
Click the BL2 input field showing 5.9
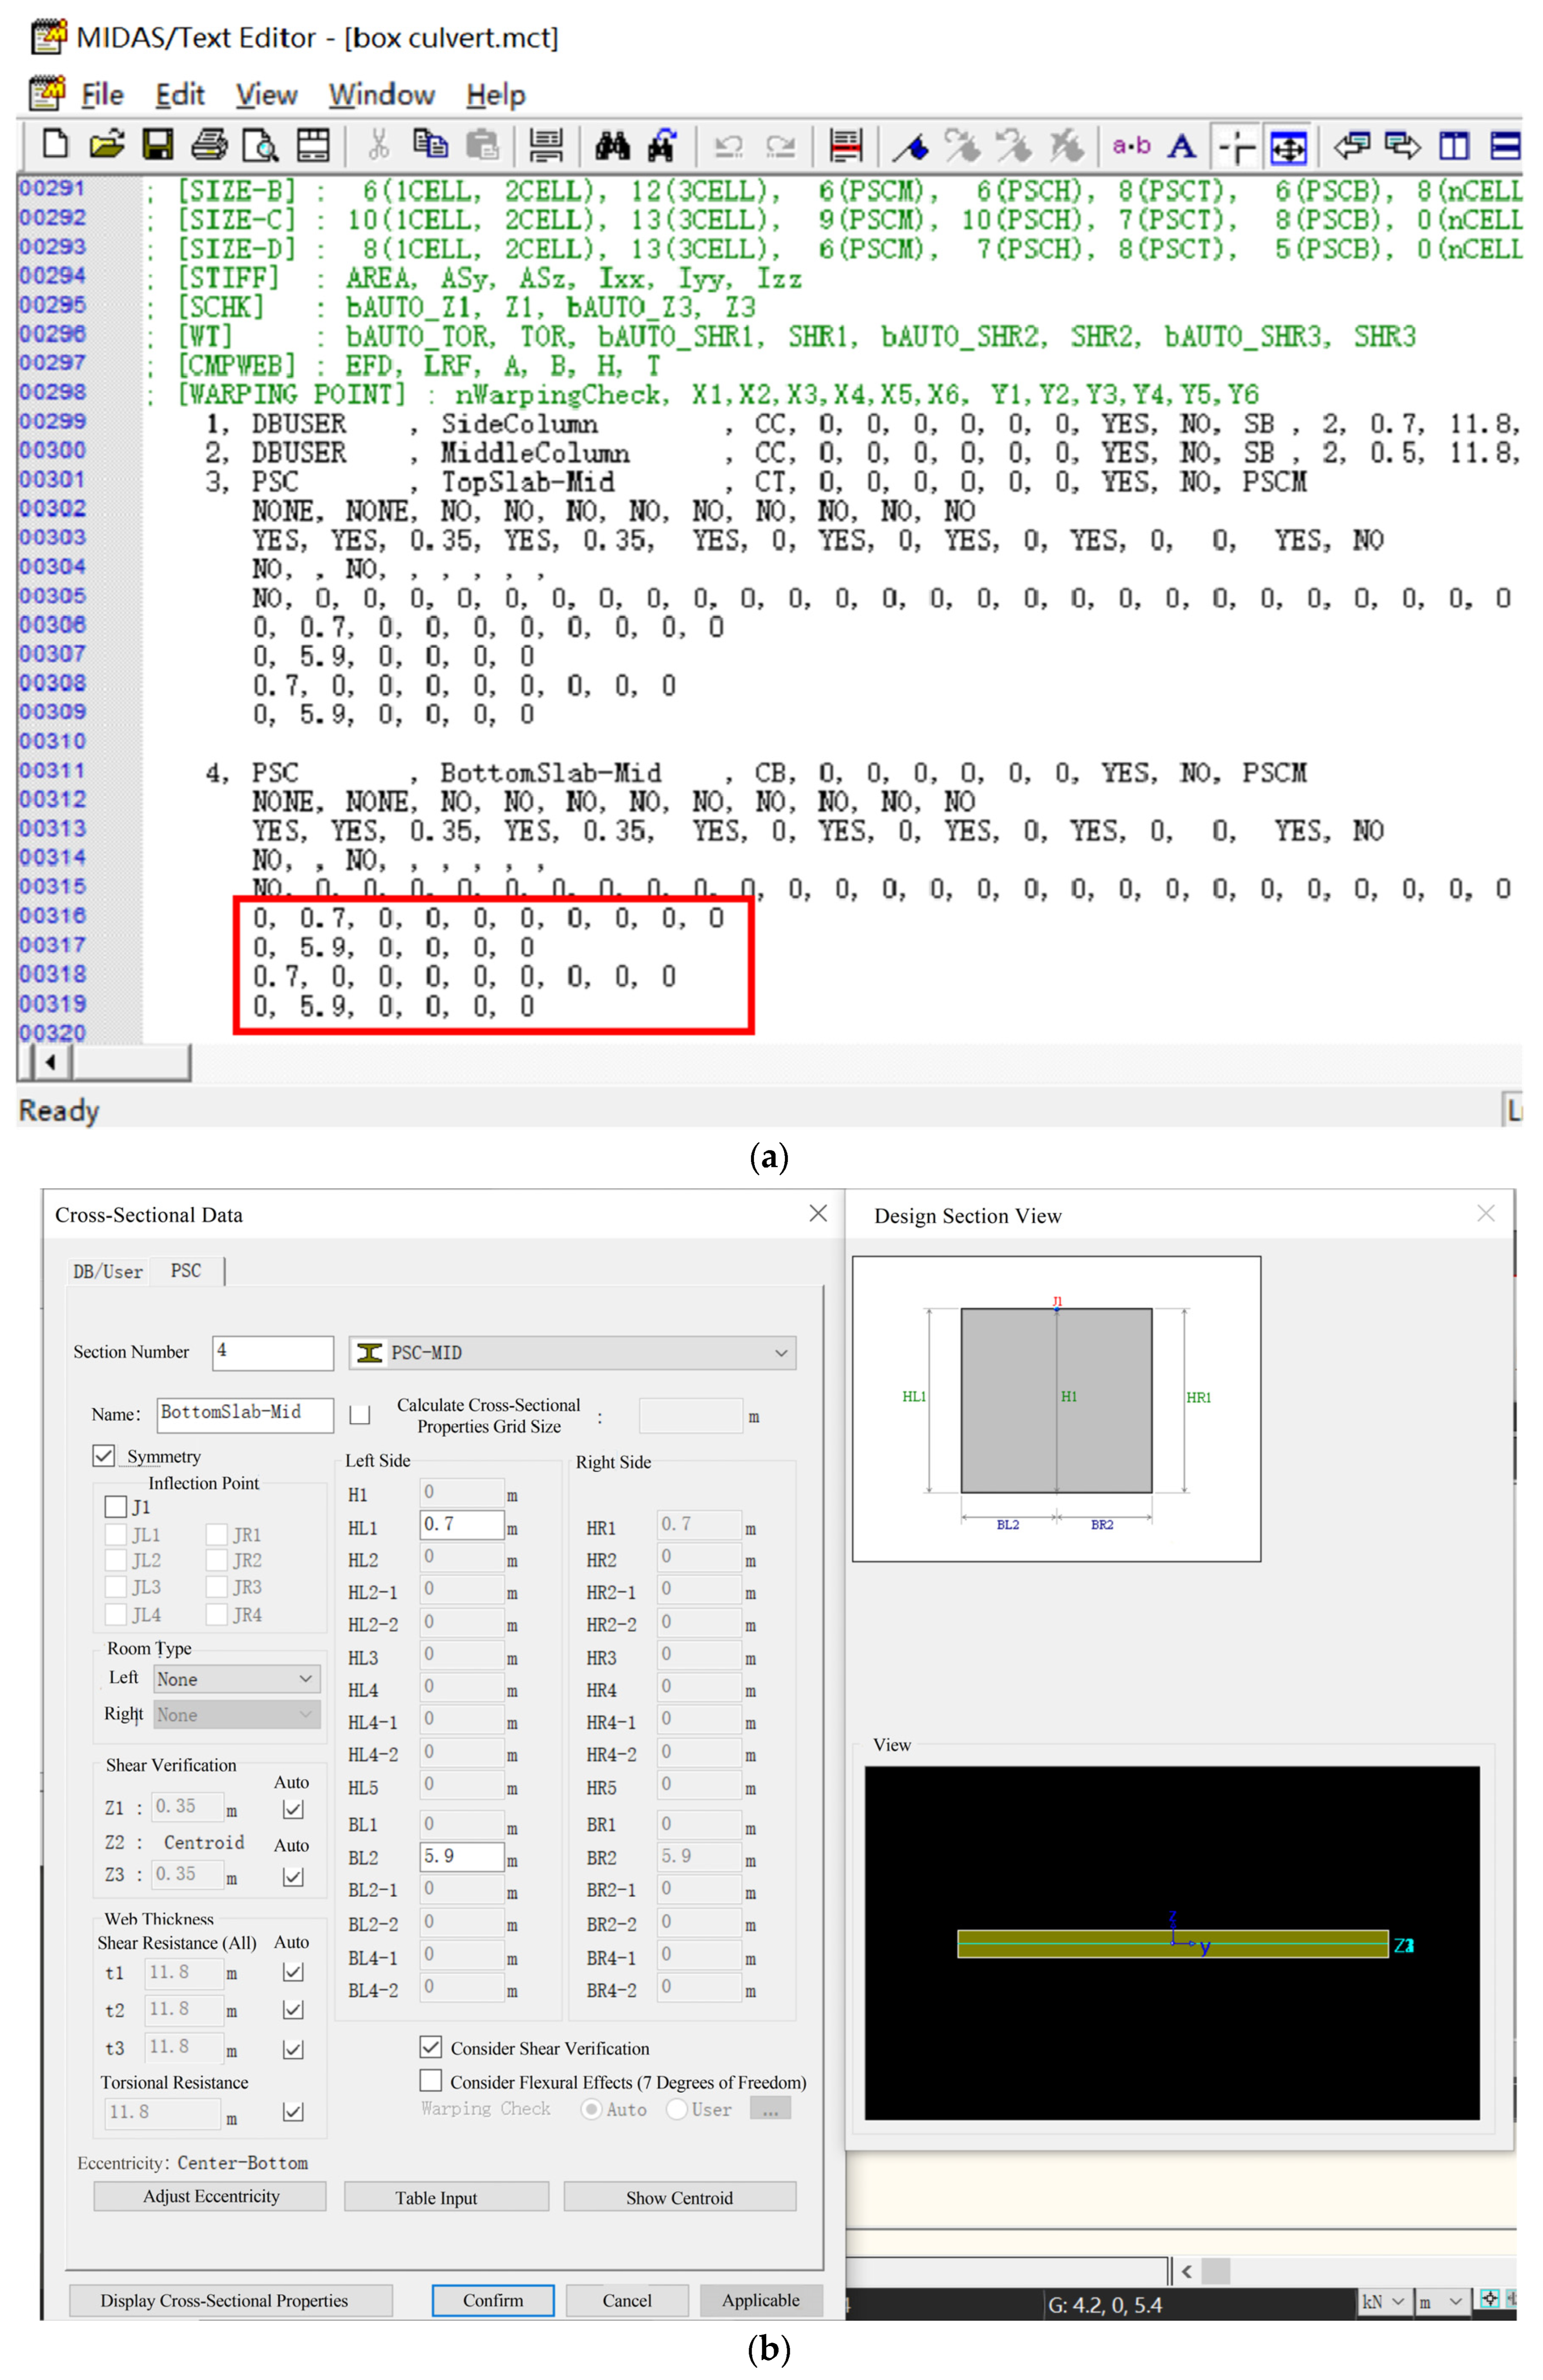(461, 1856)
